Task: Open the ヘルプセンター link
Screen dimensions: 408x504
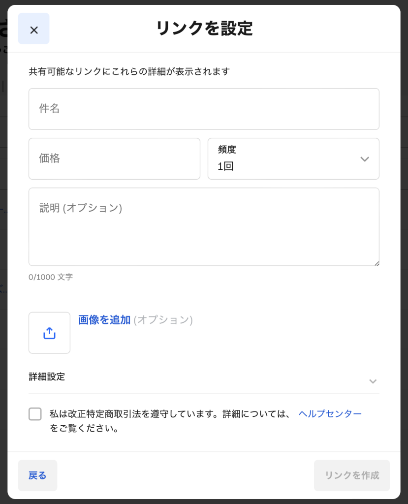Action: [x=330, y=414]
